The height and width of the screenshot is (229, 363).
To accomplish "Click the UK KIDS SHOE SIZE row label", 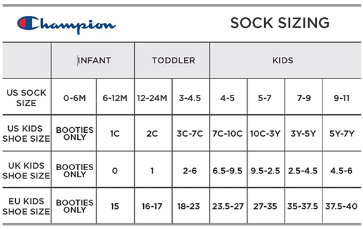I will coord(27,171).
